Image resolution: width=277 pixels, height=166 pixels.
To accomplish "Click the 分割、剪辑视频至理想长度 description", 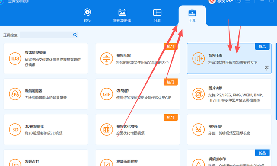I will point(229,133).
